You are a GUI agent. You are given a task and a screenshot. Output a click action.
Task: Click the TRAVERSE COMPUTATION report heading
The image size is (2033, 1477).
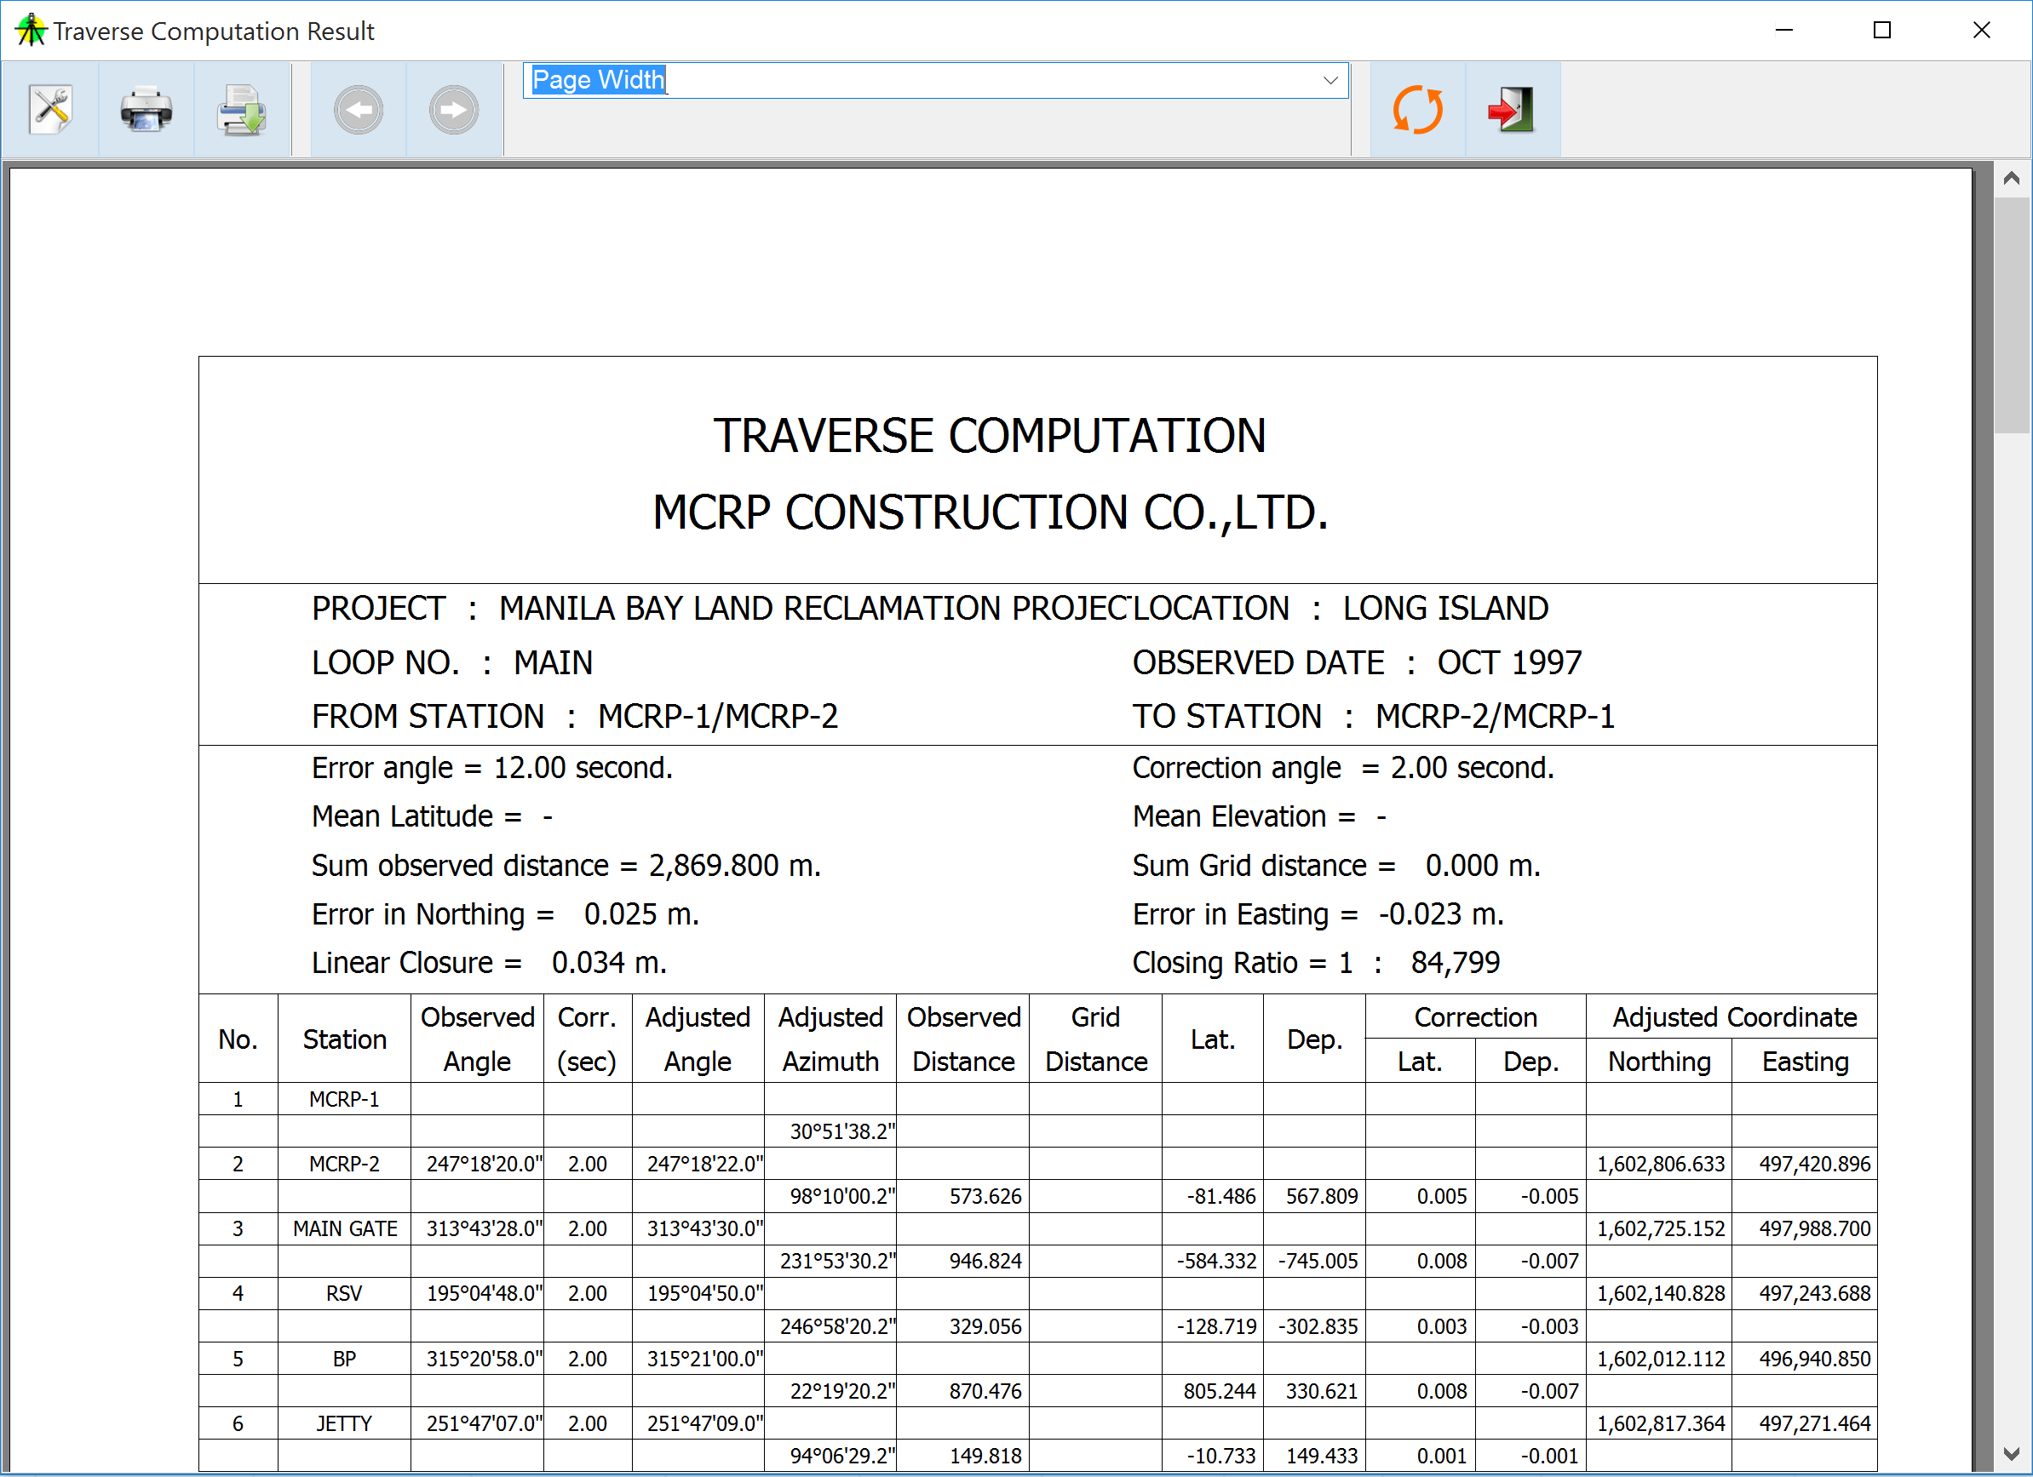(x=989, y=436)
